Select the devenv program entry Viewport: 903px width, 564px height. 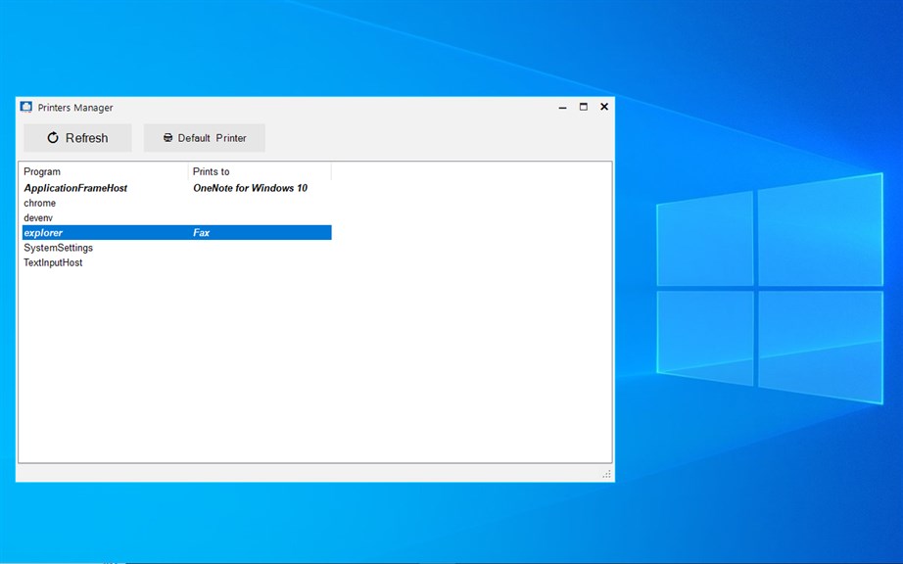click(x=38, y=218)
